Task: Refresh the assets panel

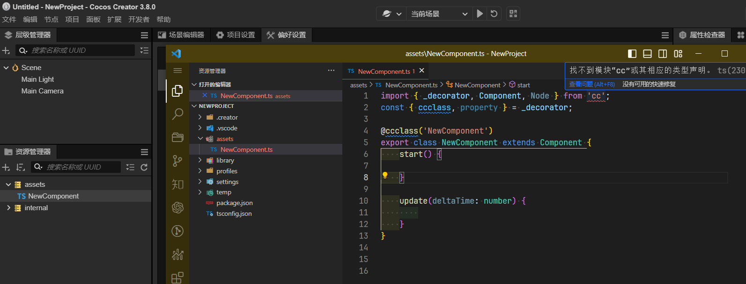Action: 144,167
